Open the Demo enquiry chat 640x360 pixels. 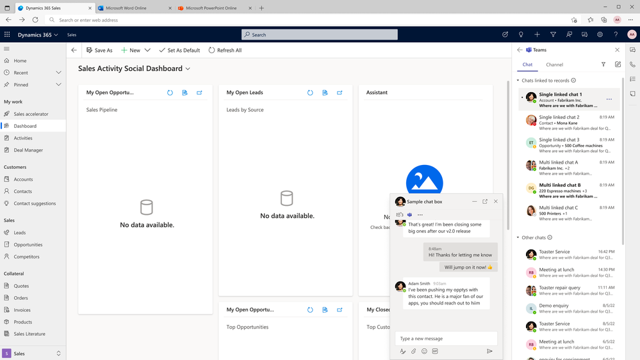click(569, 308)
